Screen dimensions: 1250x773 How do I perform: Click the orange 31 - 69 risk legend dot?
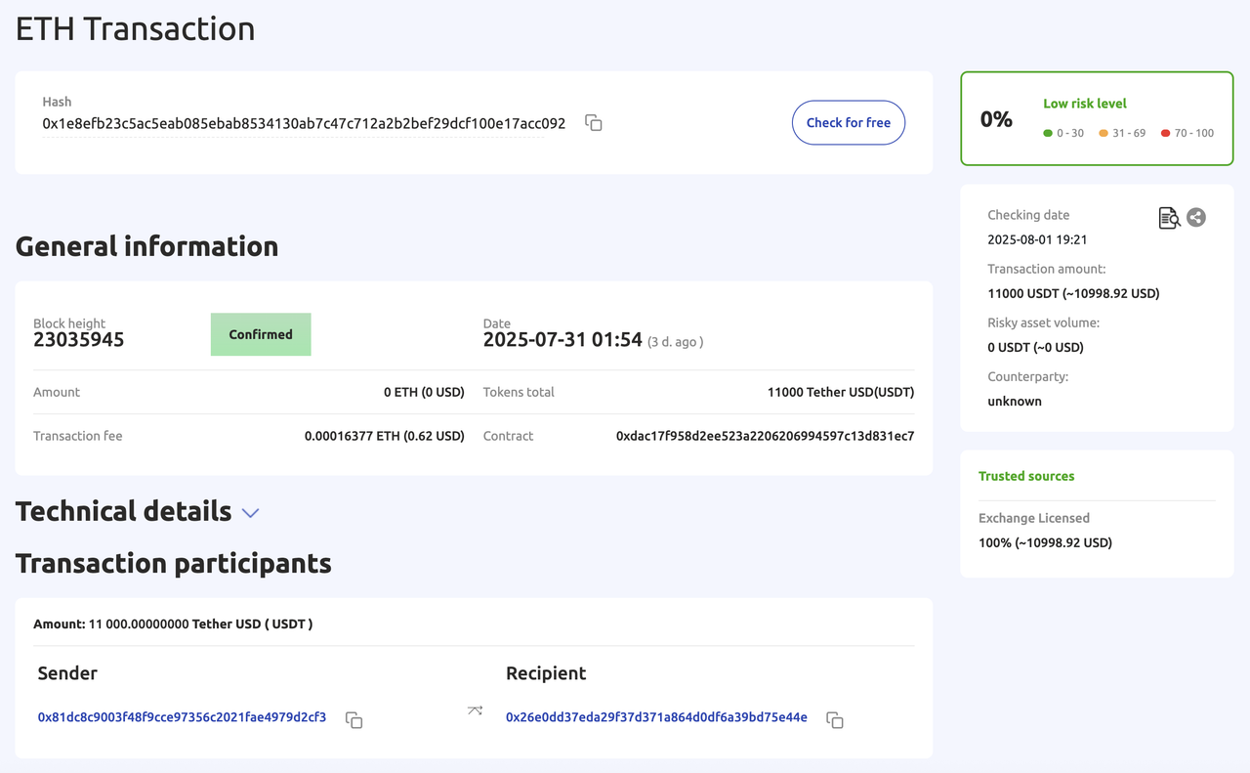1104,133
